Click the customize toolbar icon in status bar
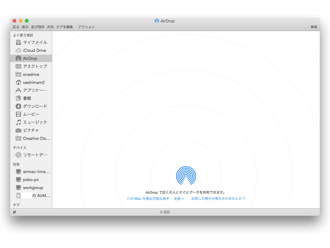The width and height of the screenshot is (330, 248). pyautogui.click(x=14, y=212)
